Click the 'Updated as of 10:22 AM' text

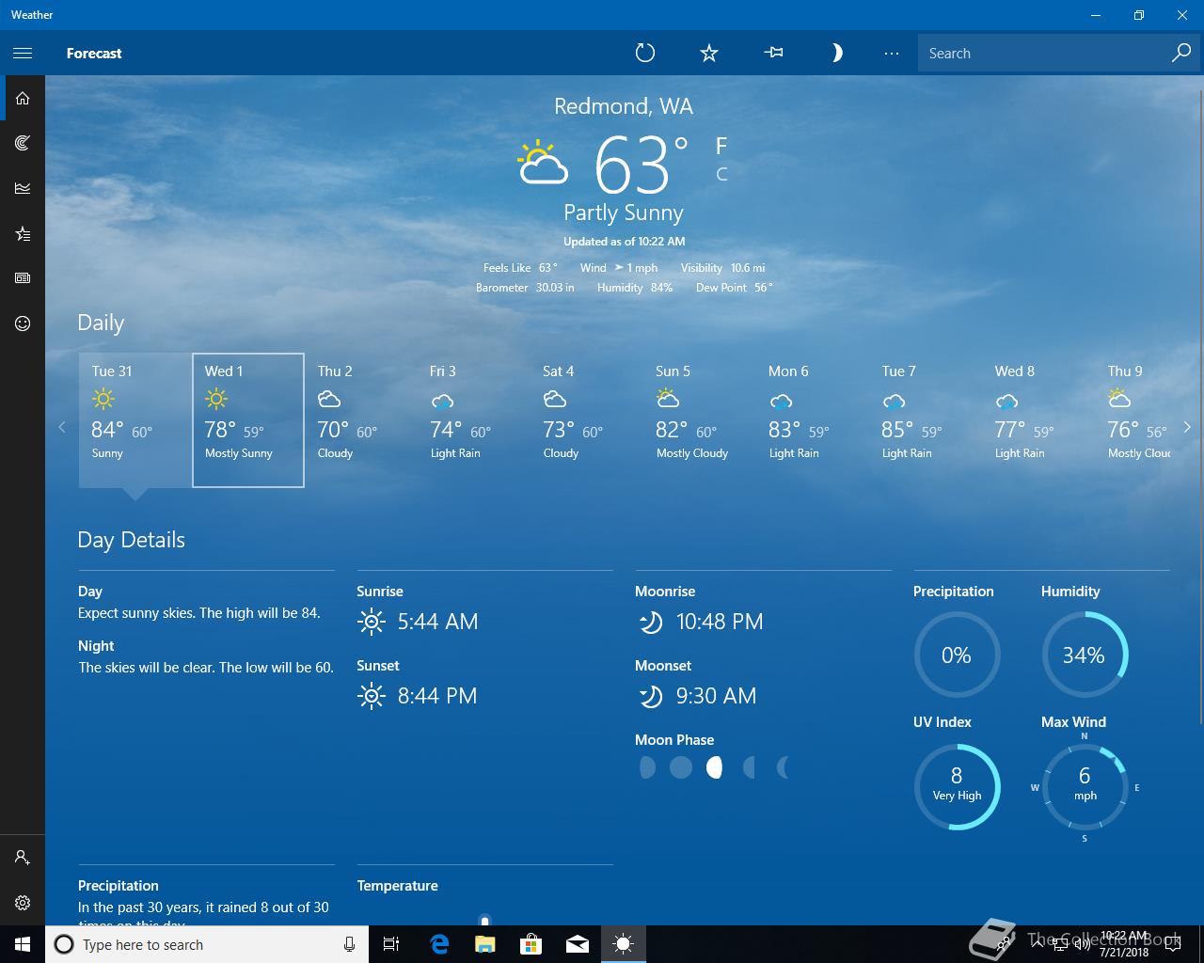[624, 242]
